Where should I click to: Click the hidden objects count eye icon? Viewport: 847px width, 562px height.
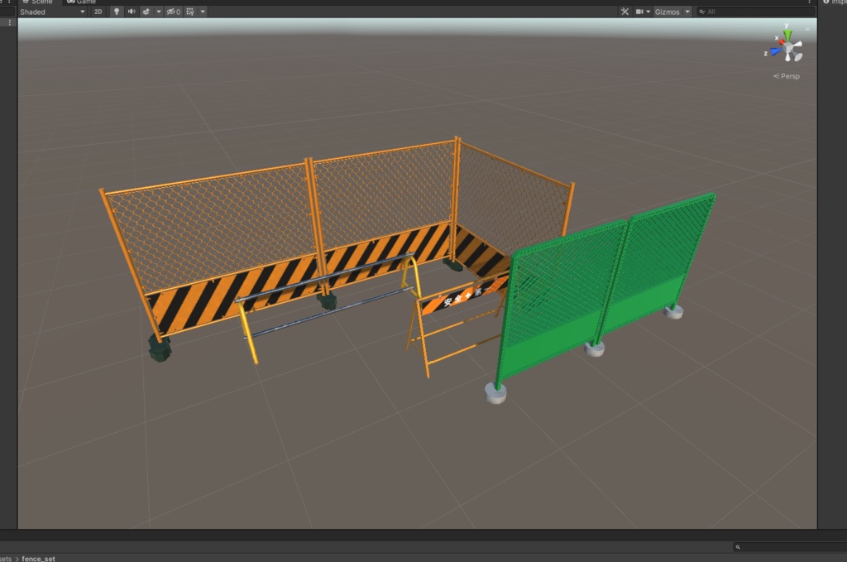pos(171,11)
